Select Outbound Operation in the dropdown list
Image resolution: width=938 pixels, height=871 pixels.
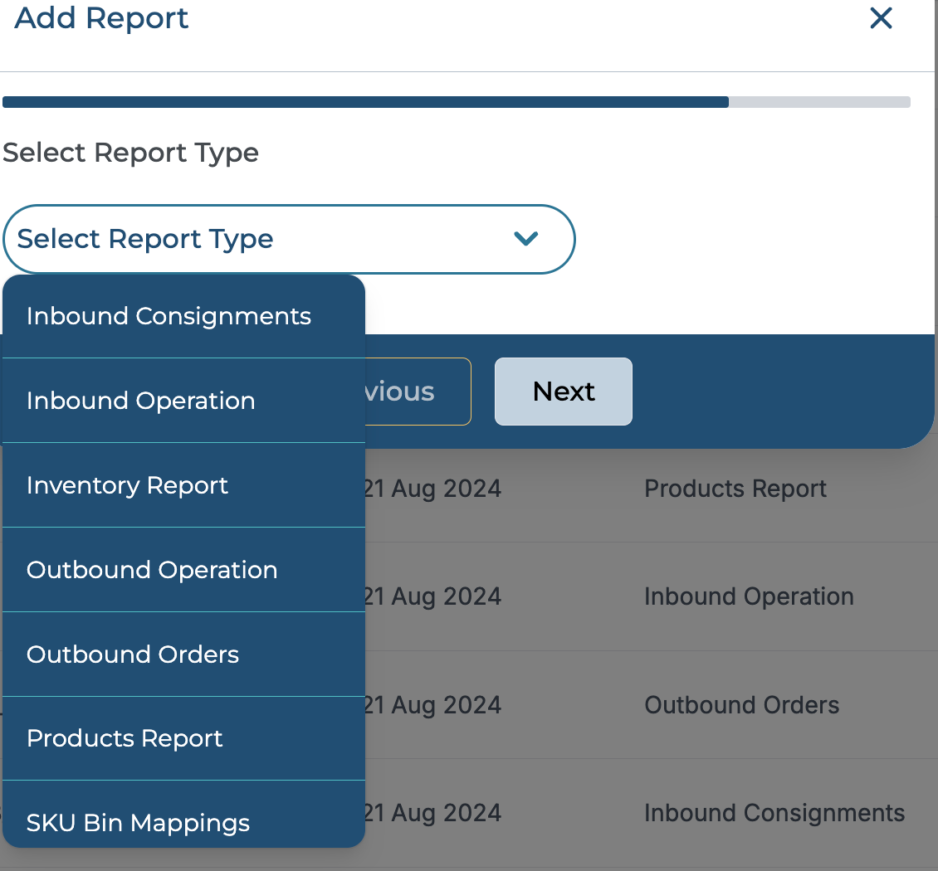[152, 570]
